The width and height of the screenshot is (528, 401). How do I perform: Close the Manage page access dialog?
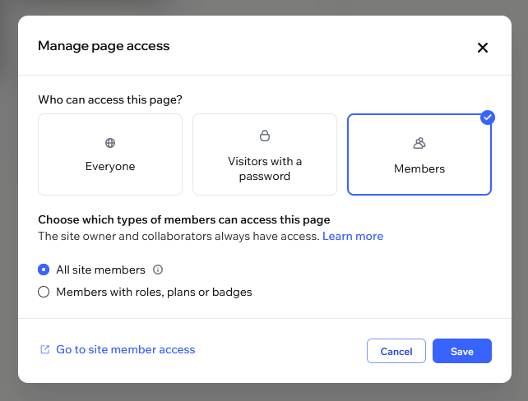(x=483, y=48)
